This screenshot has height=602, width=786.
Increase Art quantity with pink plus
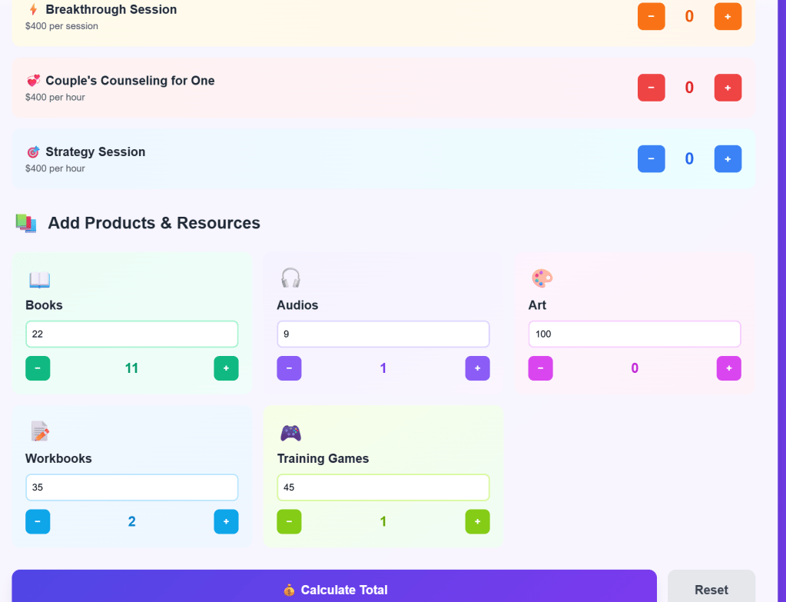tap(728, 368)
